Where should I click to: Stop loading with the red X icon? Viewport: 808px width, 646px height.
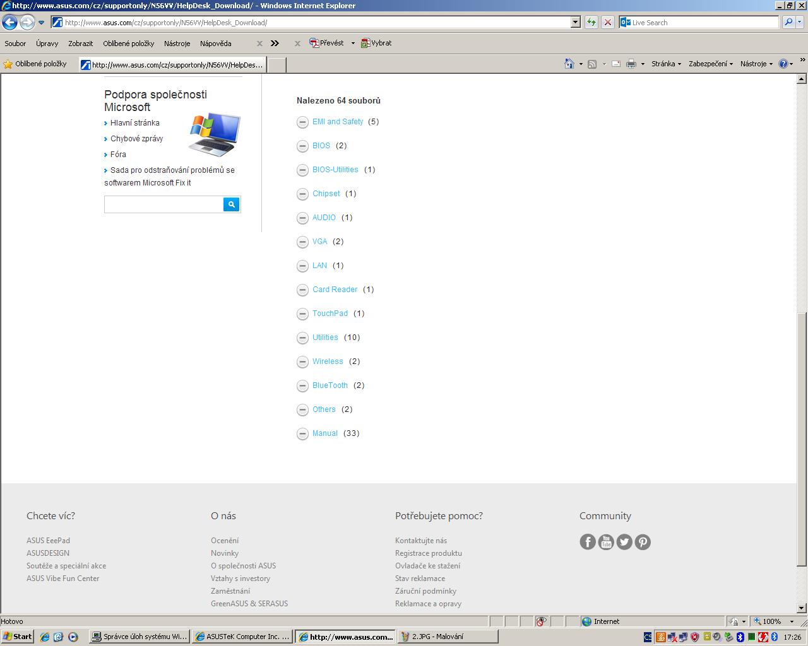click(607, 22)
